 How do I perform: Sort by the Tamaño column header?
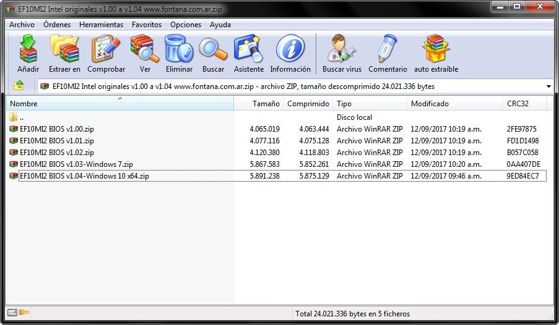point(259,103)
